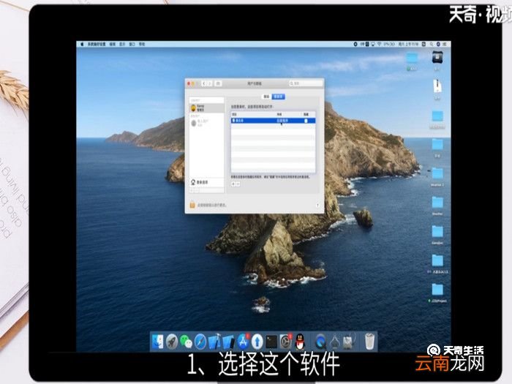Open Spotlight search in menu bar
The width and height of the screenshot is (512, 384).
point(432,44)
